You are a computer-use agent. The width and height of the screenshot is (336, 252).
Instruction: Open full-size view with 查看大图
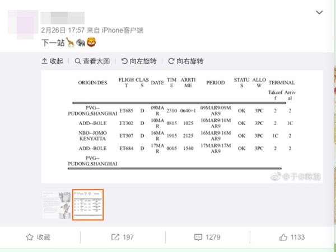coord(92,61)
